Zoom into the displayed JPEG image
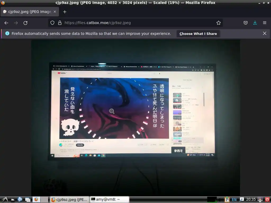This screenshot has height=203, width=271. coord(135,118)
